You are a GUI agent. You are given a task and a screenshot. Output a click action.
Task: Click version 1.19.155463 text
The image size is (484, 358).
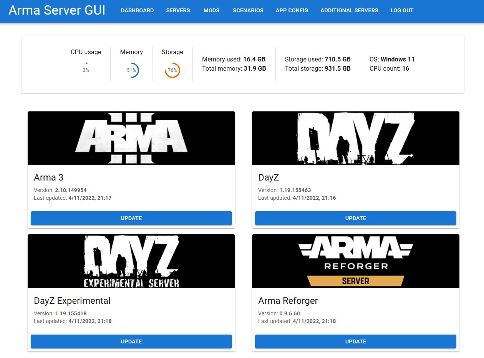(295, 190)
